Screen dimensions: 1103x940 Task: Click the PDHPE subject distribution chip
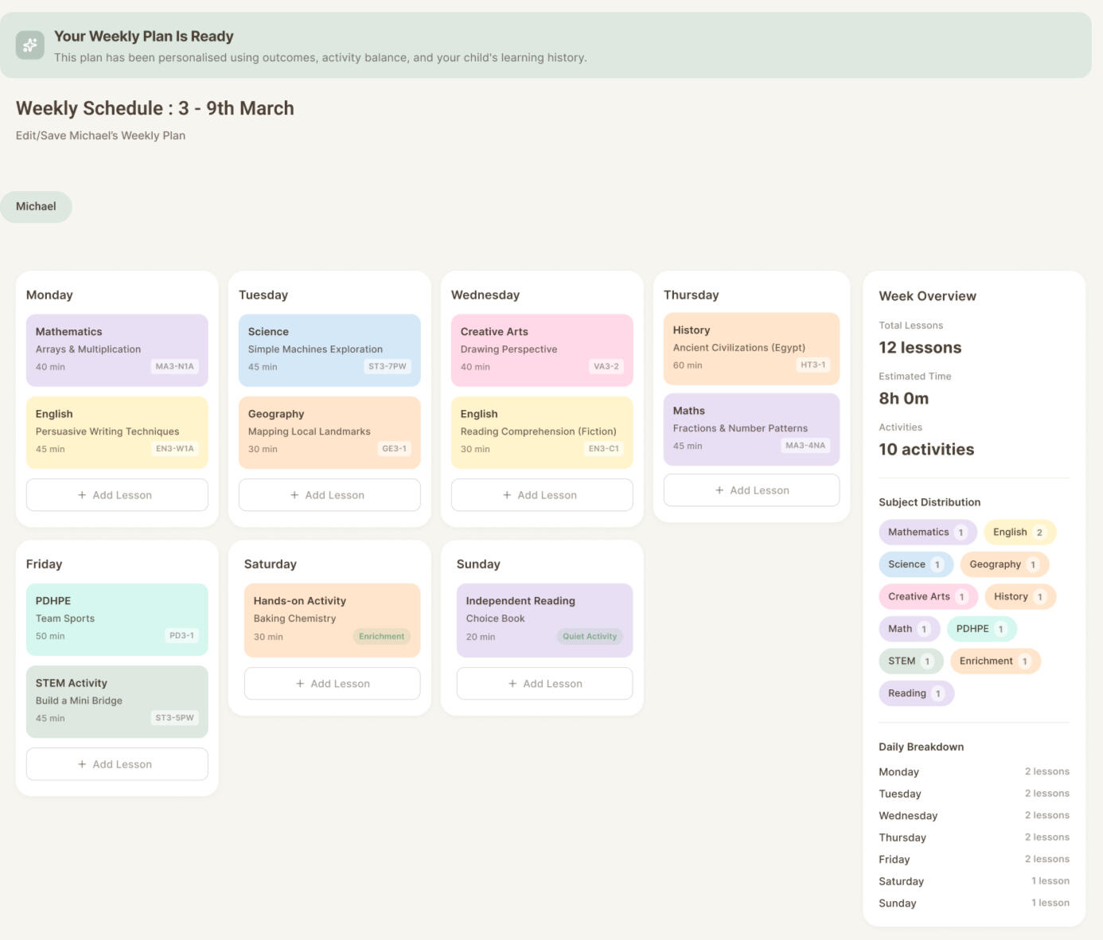tap(981, 629)
